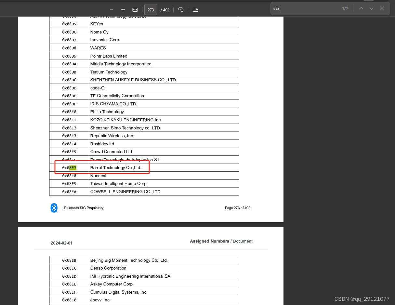Select 'WARES' company entry
Image resolution: width=395 pixels, height=305 pixels.
(x=98, y=48)
